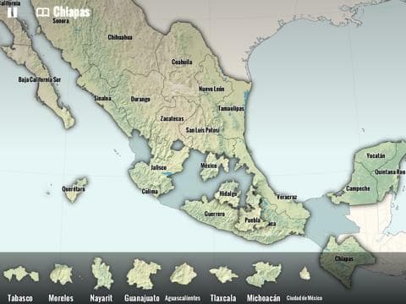
Task: Pick the Nayarit puzzle piece
Action: click(102, 274)
